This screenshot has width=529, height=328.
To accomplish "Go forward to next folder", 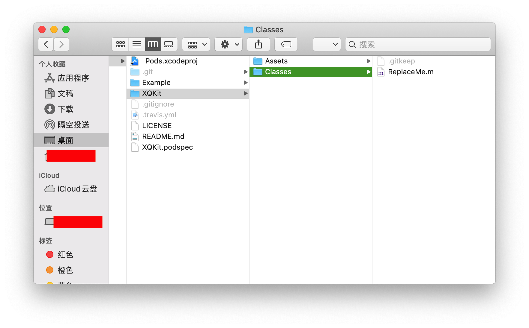I will [61, 44].
